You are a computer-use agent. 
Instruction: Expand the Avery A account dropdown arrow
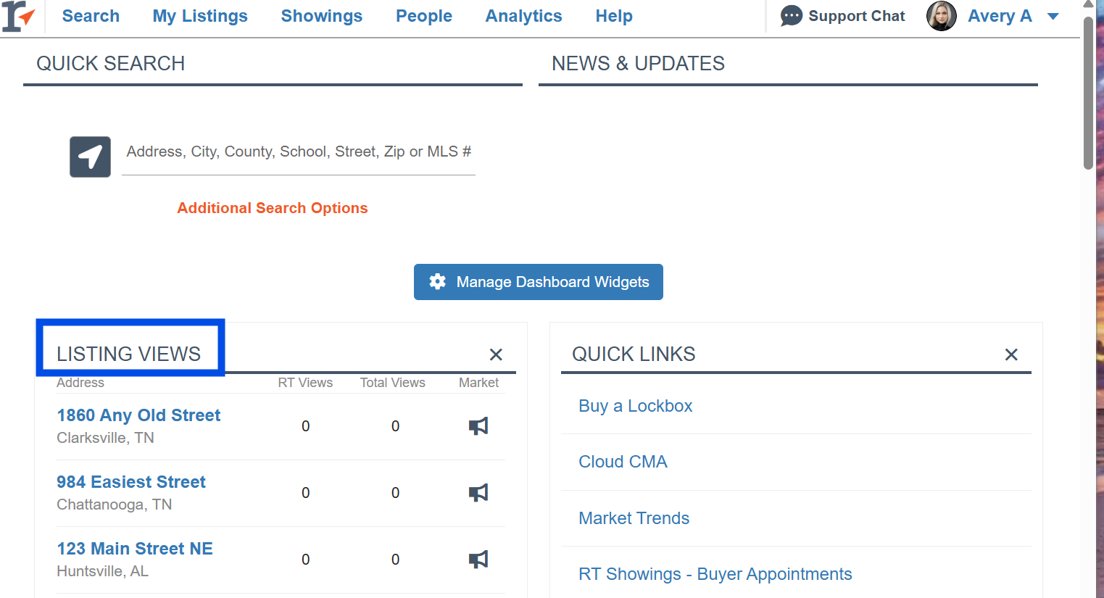1053,17
